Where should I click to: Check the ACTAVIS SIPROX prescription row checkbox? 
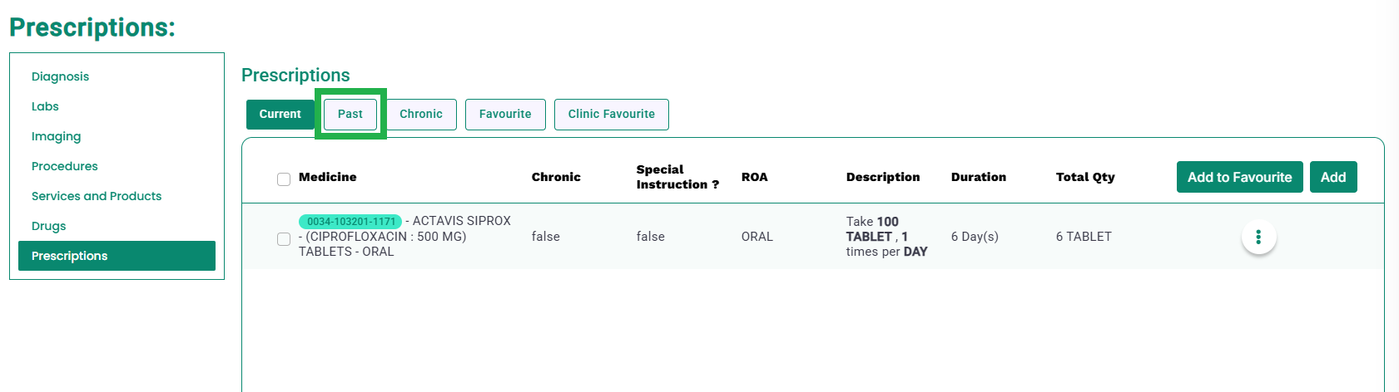[x=284, y=239]
